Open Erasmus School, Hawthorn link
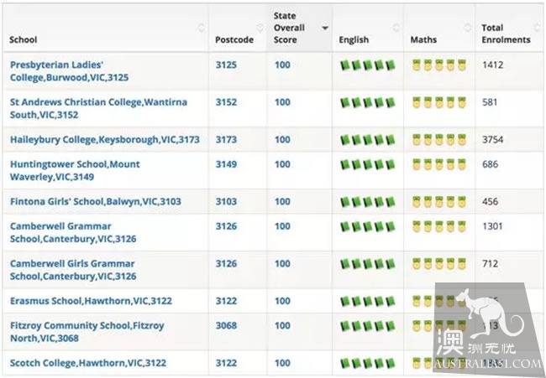Image resolution: width=546 pixels, height=378 pixels. point(91,301)
